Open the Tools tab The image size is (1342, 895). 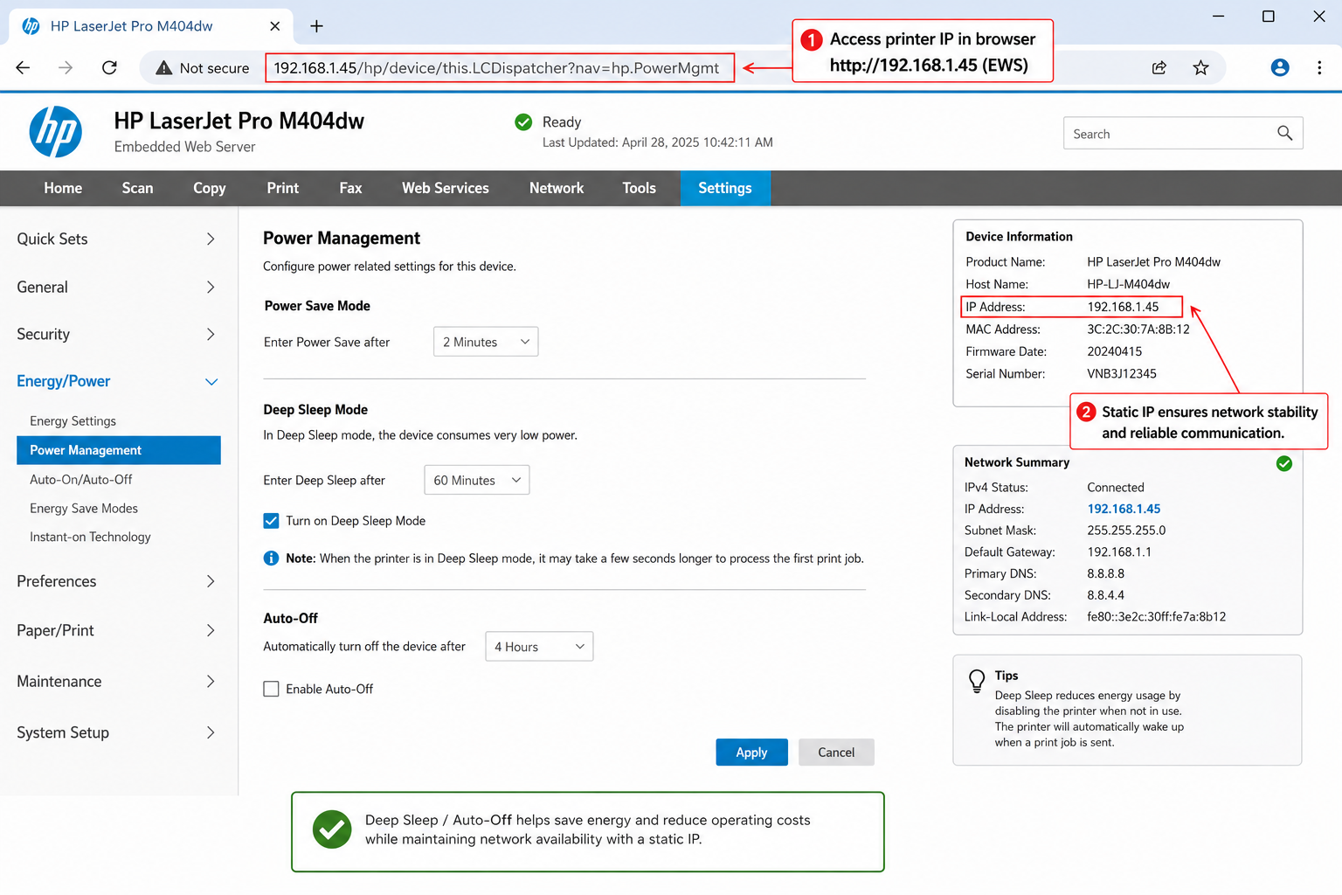pos(639,188)
